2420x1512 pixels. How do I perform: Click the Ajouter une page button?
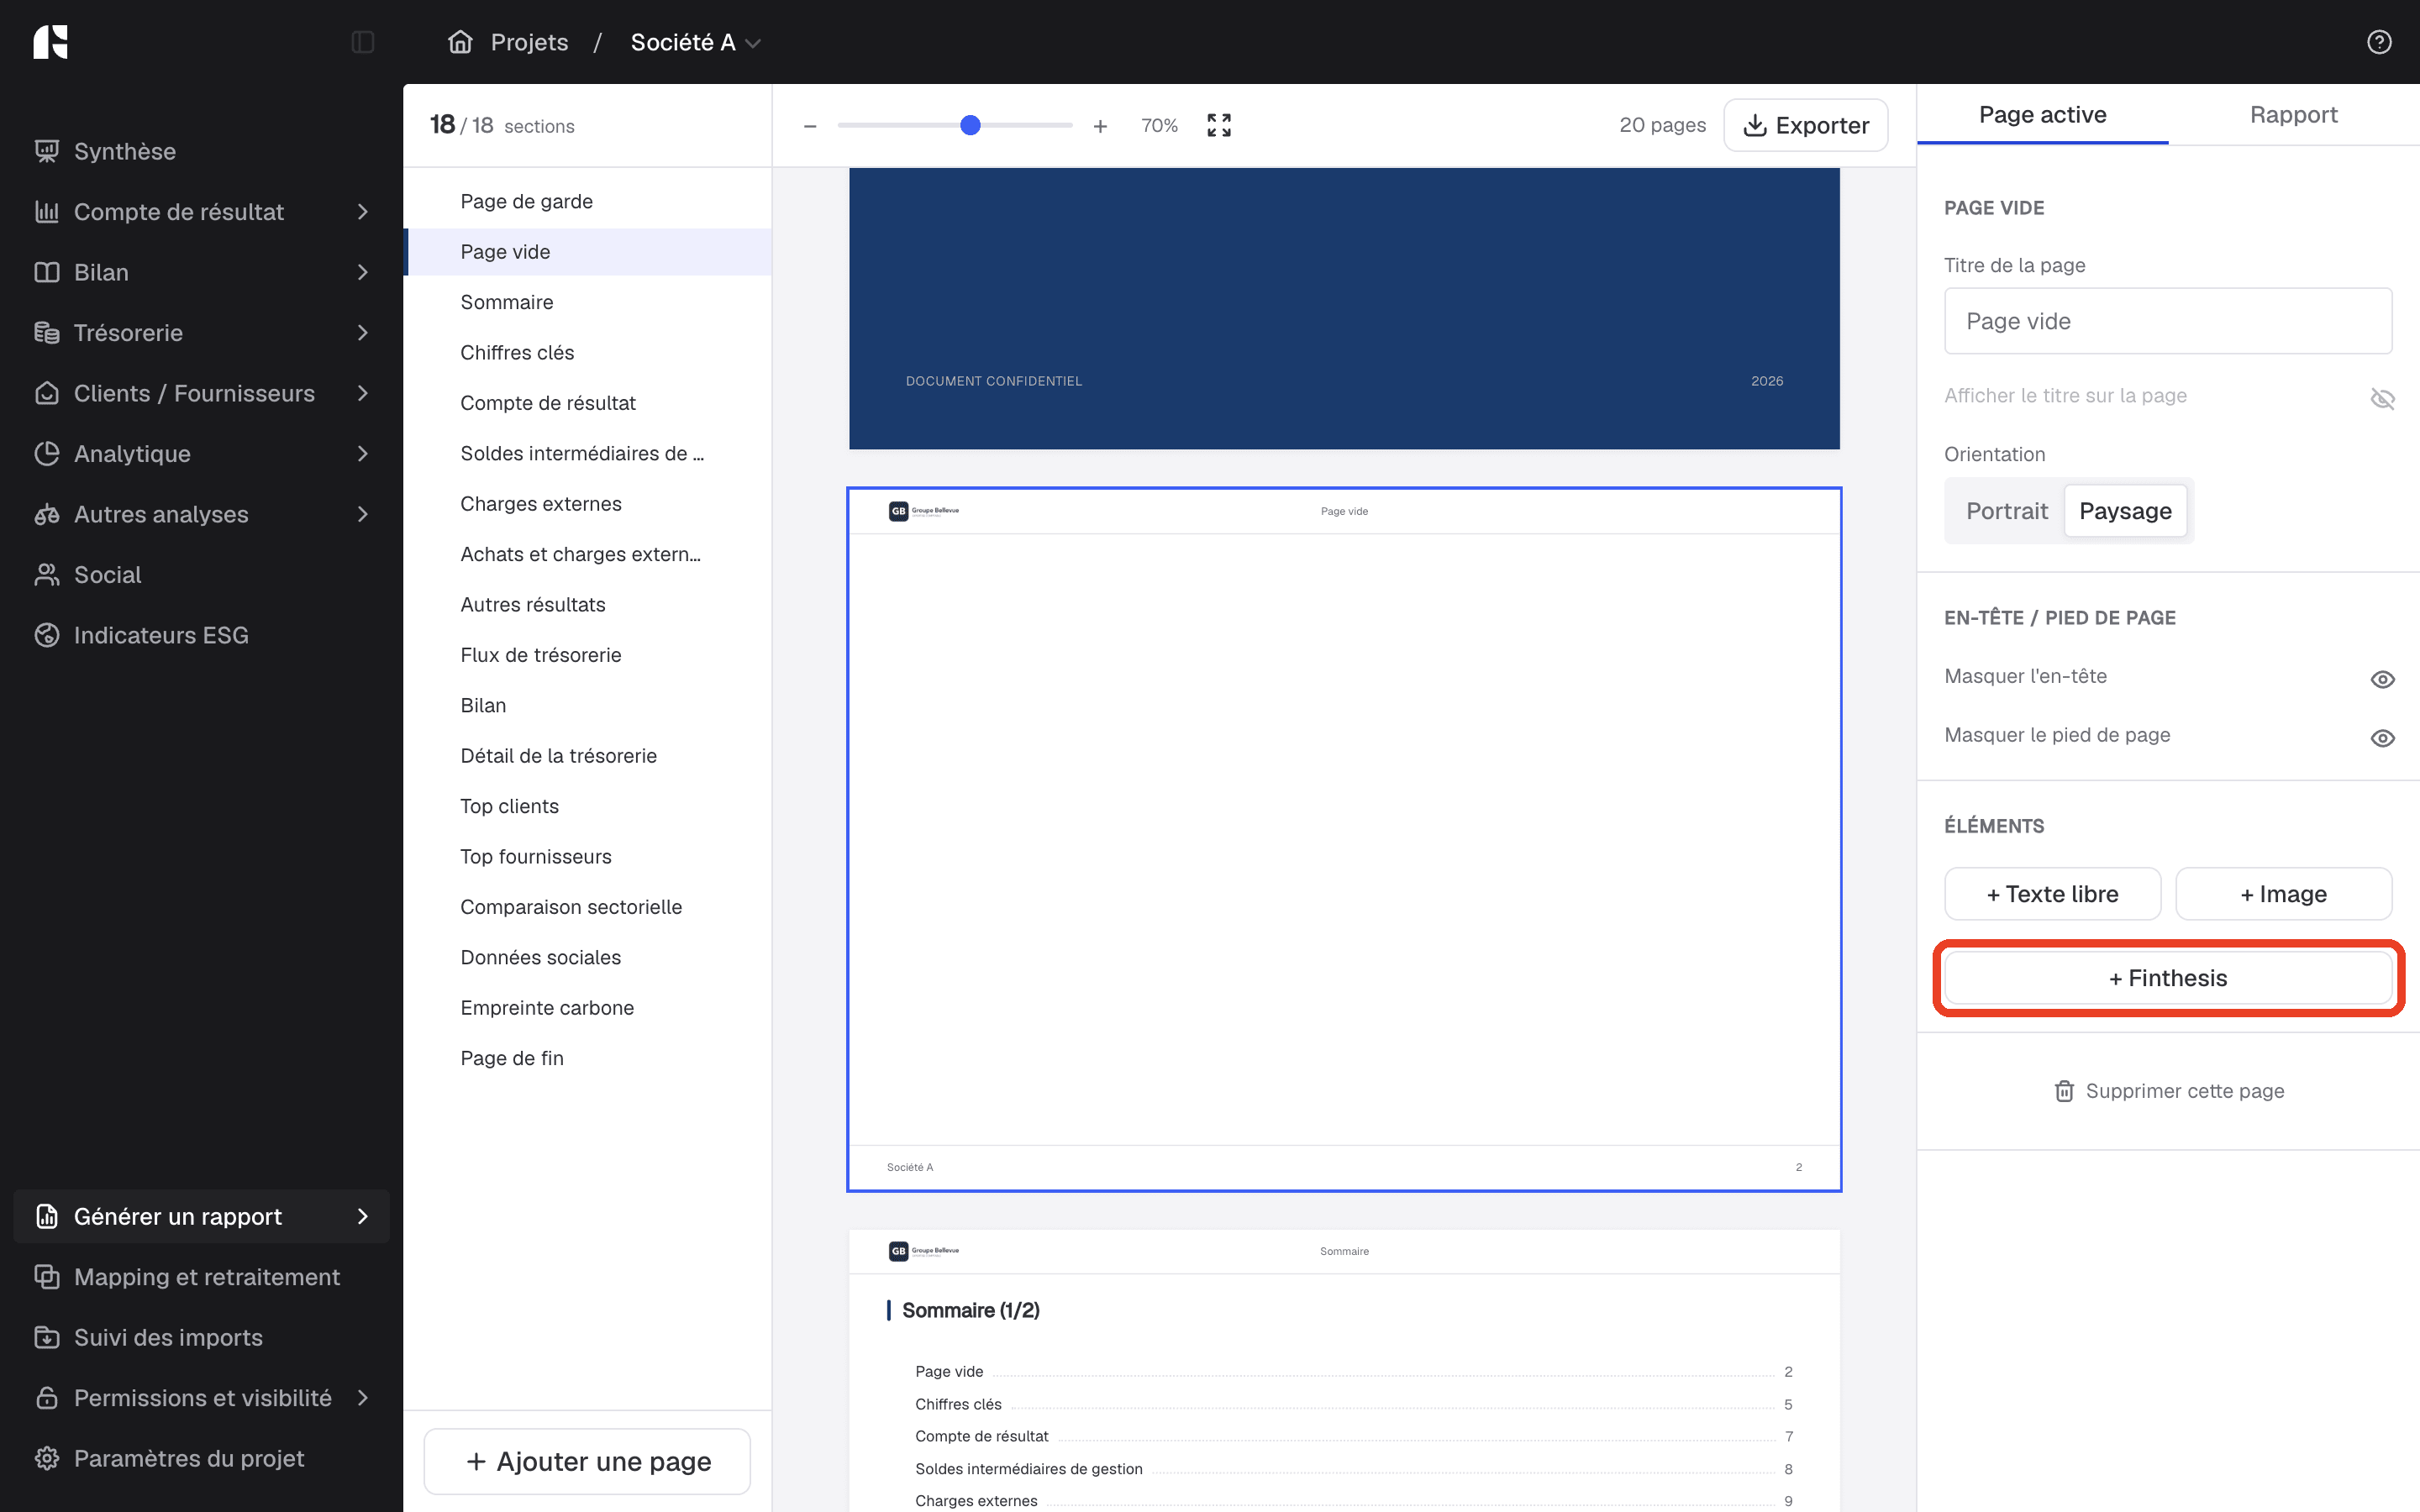point(587,1461)
